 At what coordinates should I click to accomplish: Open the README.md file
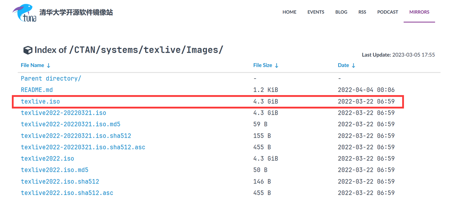pos(37,90)
